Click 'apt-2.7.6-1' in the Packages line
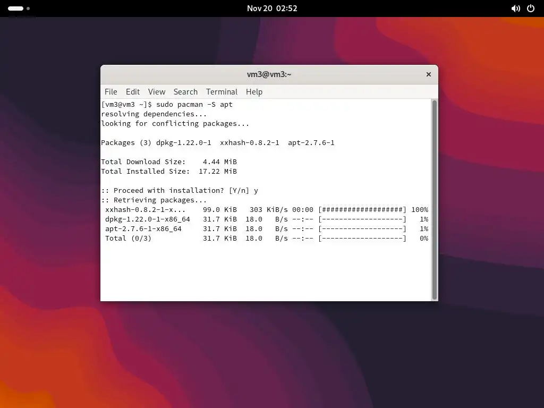Image resolution: width=544 pixels, height=408 pixels. tap(311, 142)
